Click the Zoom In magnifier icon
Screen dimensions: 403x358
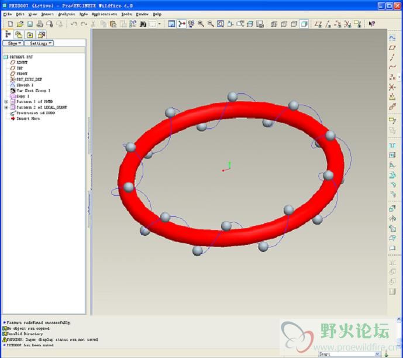coord(201,24)
